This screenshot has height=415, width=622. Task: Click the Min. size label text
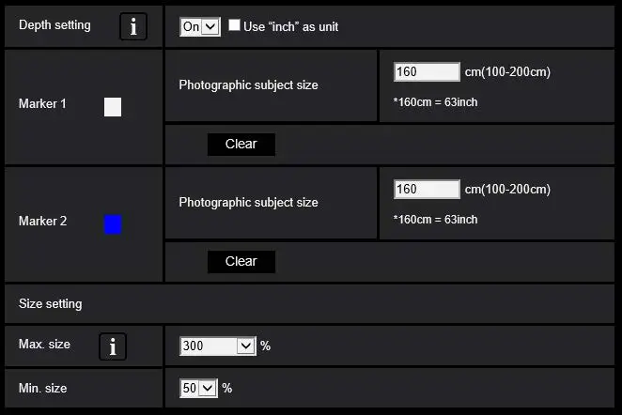(x=43, y=388)
